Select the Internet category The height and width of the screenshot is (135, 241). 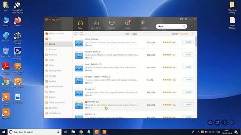pos(58,49)
